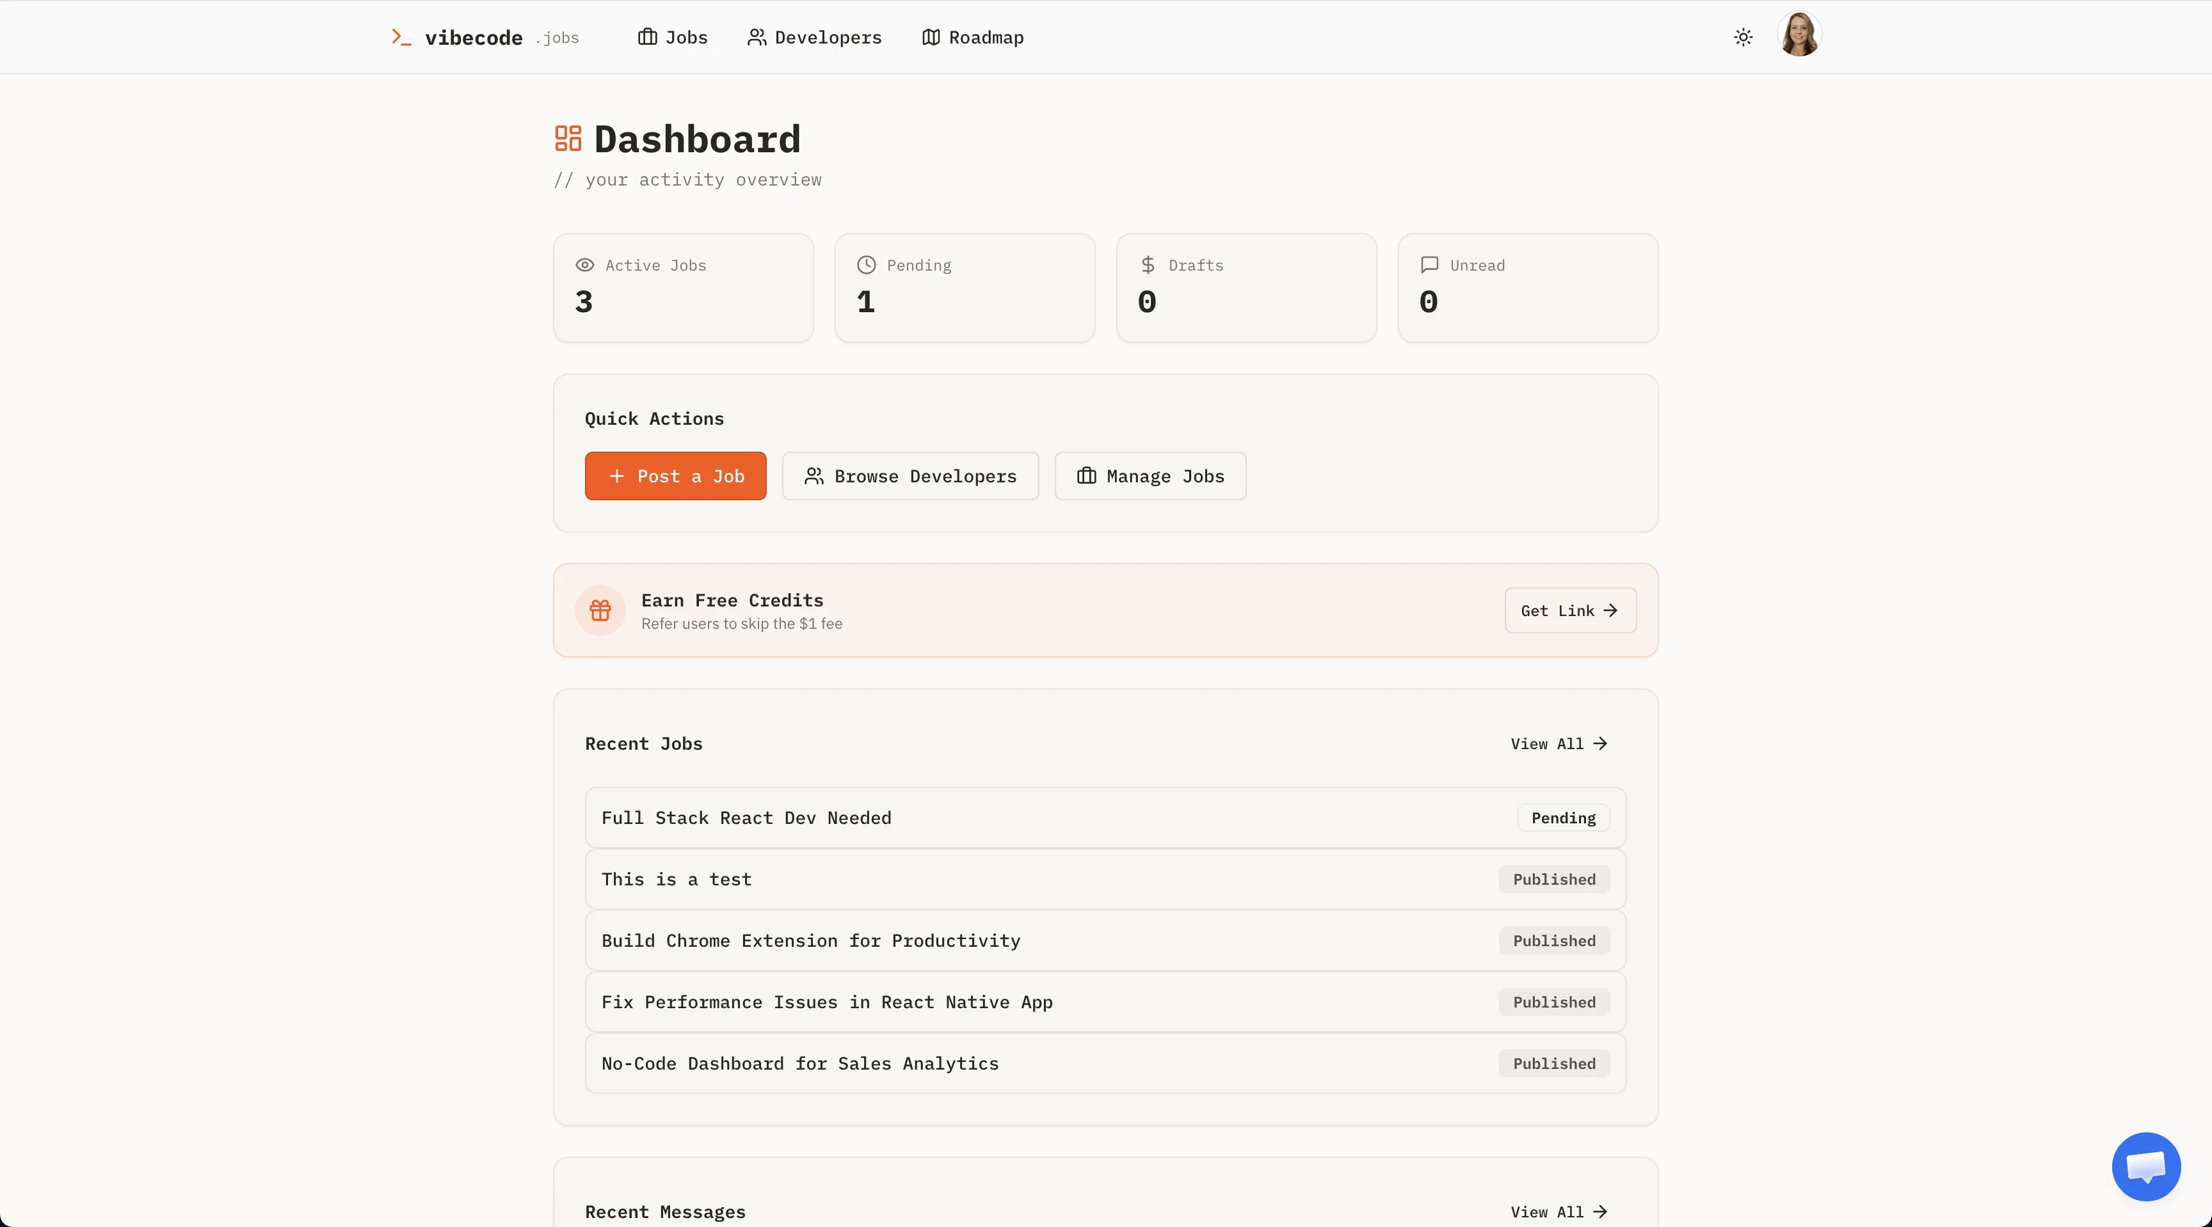The height and width of the screenshot is (1227, 2212).
Task: Toggle the light/dark theme sun icon
Action: tap(1742, 37)
